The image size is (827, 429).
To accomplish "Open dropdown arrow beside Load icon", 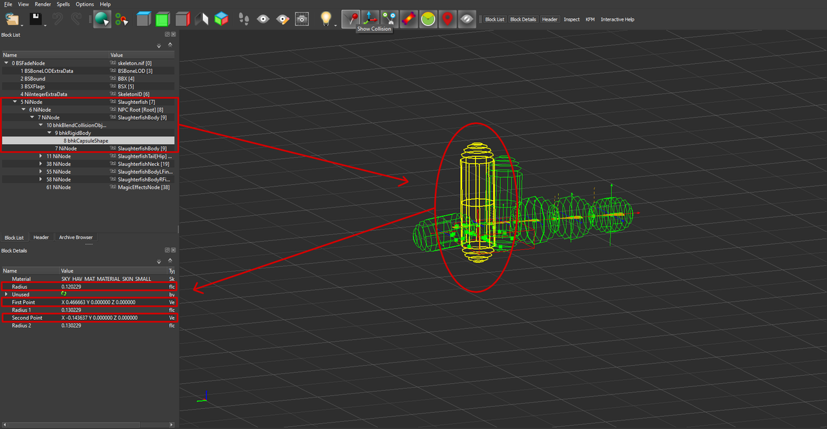I will [x=23, y=25].
